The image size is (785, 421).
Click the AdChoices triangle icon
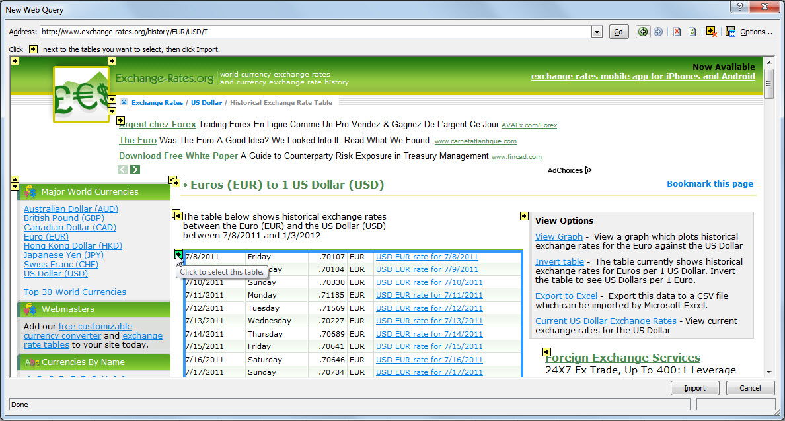point(589,170)
